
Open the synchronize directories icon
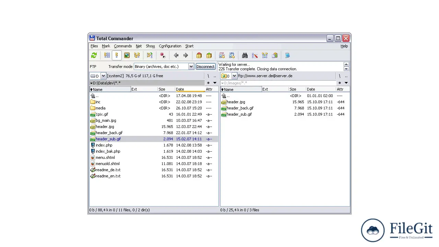point(265,55)
